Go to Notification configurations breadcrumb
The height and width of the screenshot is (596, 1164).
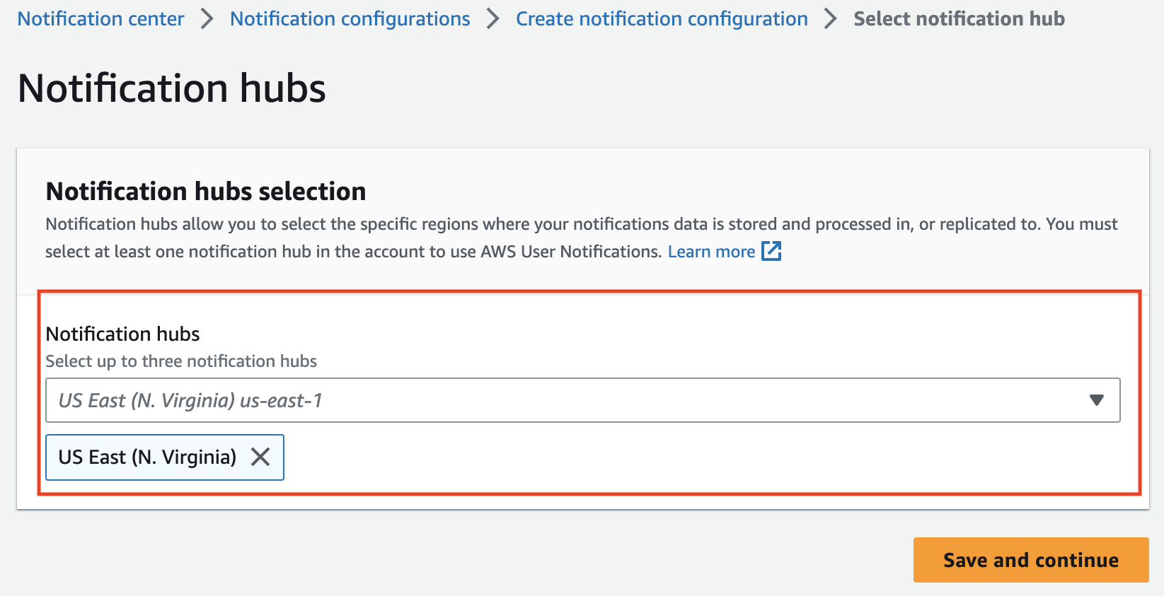[x=350, y=18]
